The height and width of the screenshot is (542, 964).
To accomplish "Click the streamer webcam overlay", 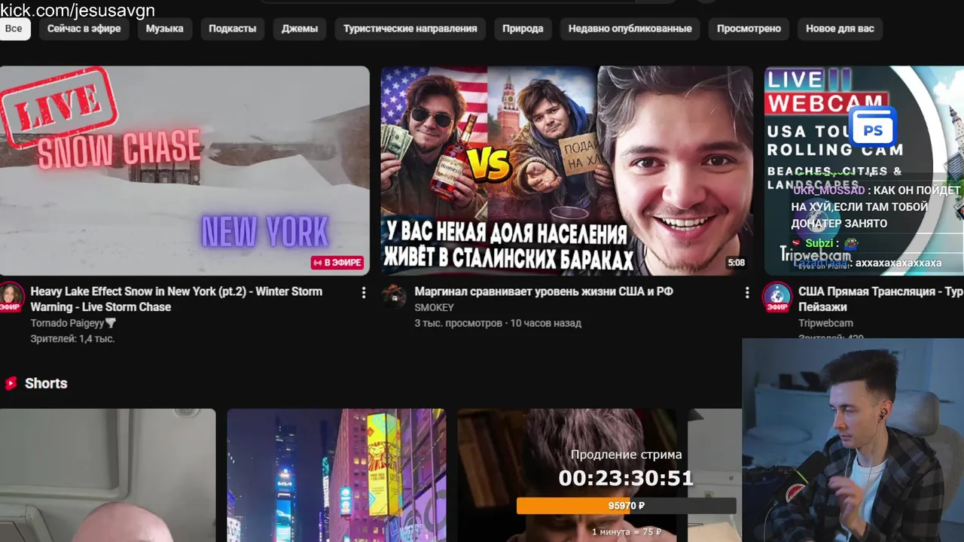I will pyautogui.click(x=853, y=440).
